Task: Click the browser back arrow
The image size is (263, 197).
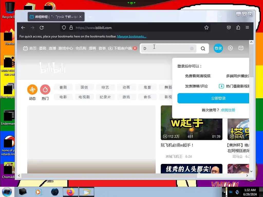Action: (23, 28)
